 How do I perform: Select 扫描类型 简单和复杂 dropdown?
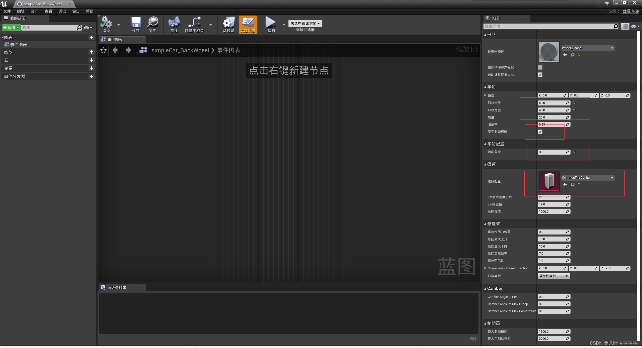[553, 276]
